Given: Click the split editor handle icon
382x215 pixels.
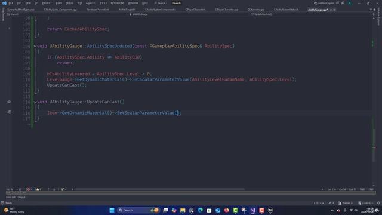Looking at the screenshot, I should [374, 14].
